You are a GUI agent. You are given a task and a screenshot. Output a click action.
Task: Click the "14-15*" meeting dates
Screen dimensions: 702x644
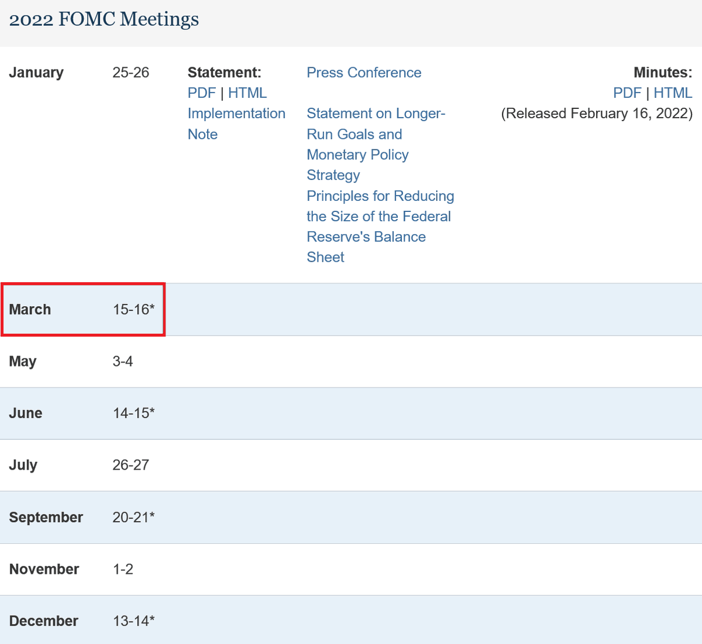134,413
